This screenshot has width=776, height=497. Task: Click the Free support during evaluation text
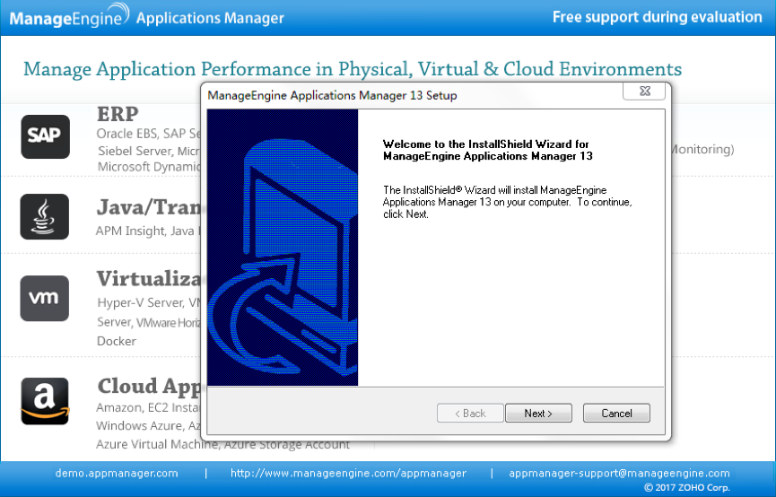pyautogui.click(x=658, y=17)
